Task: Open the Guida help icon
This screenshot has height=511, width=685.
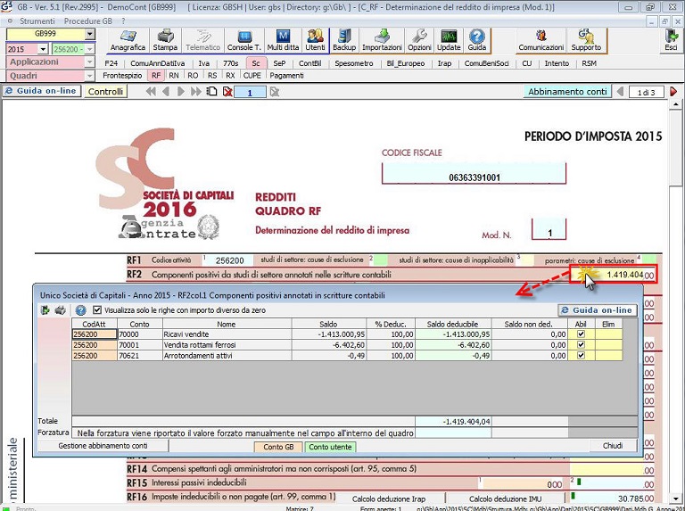Action: pyautogui.click(x=476, y=40)
